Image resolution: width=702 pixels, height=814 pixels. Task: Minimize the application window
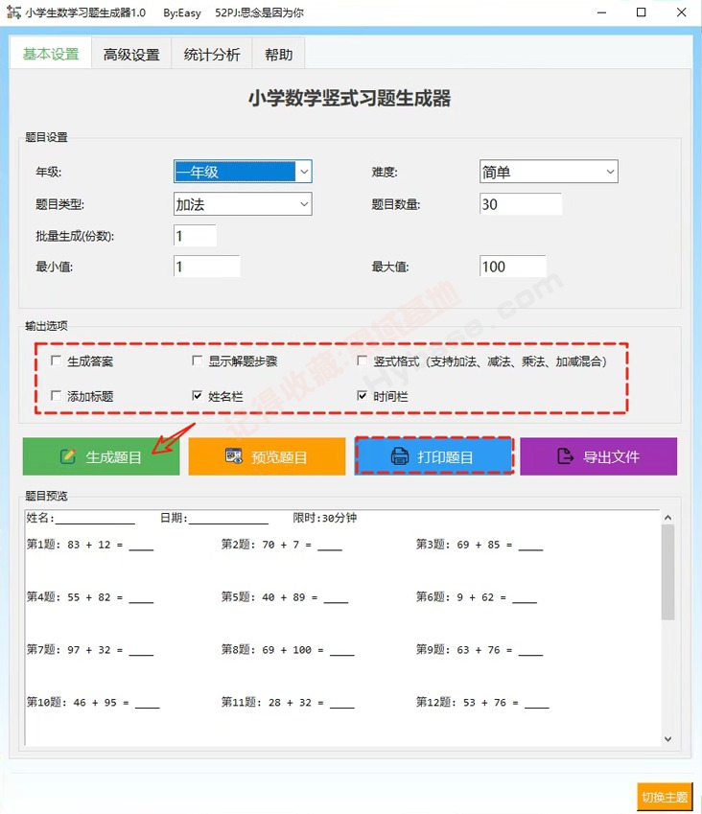tap(602, 12)
